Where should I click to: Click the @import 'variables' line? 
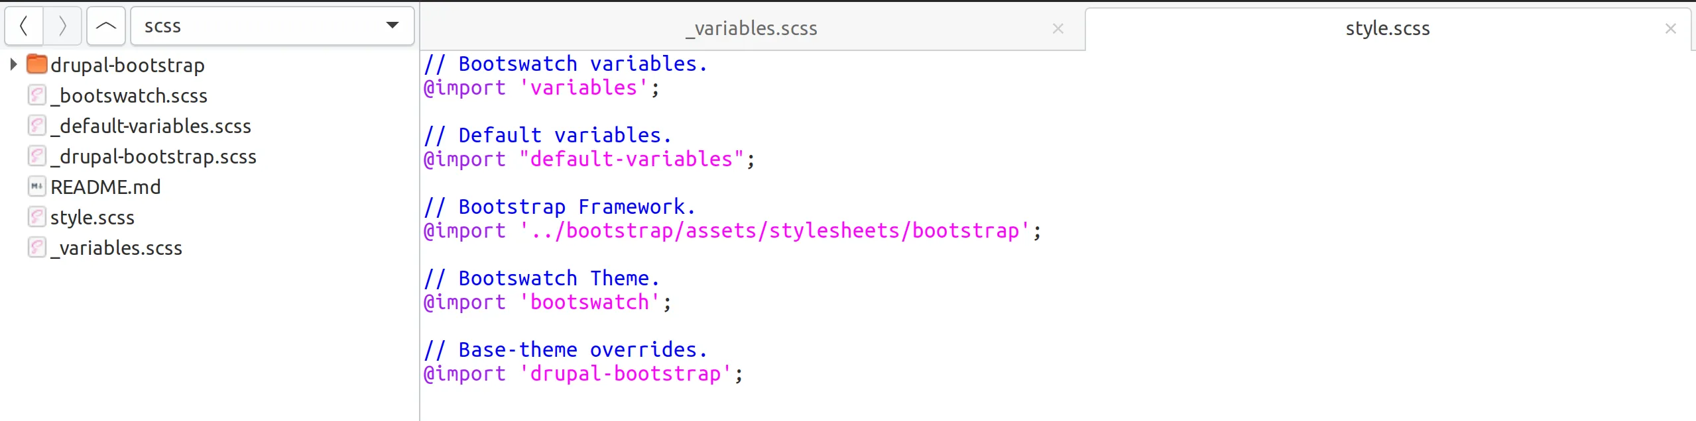(541, 88)
